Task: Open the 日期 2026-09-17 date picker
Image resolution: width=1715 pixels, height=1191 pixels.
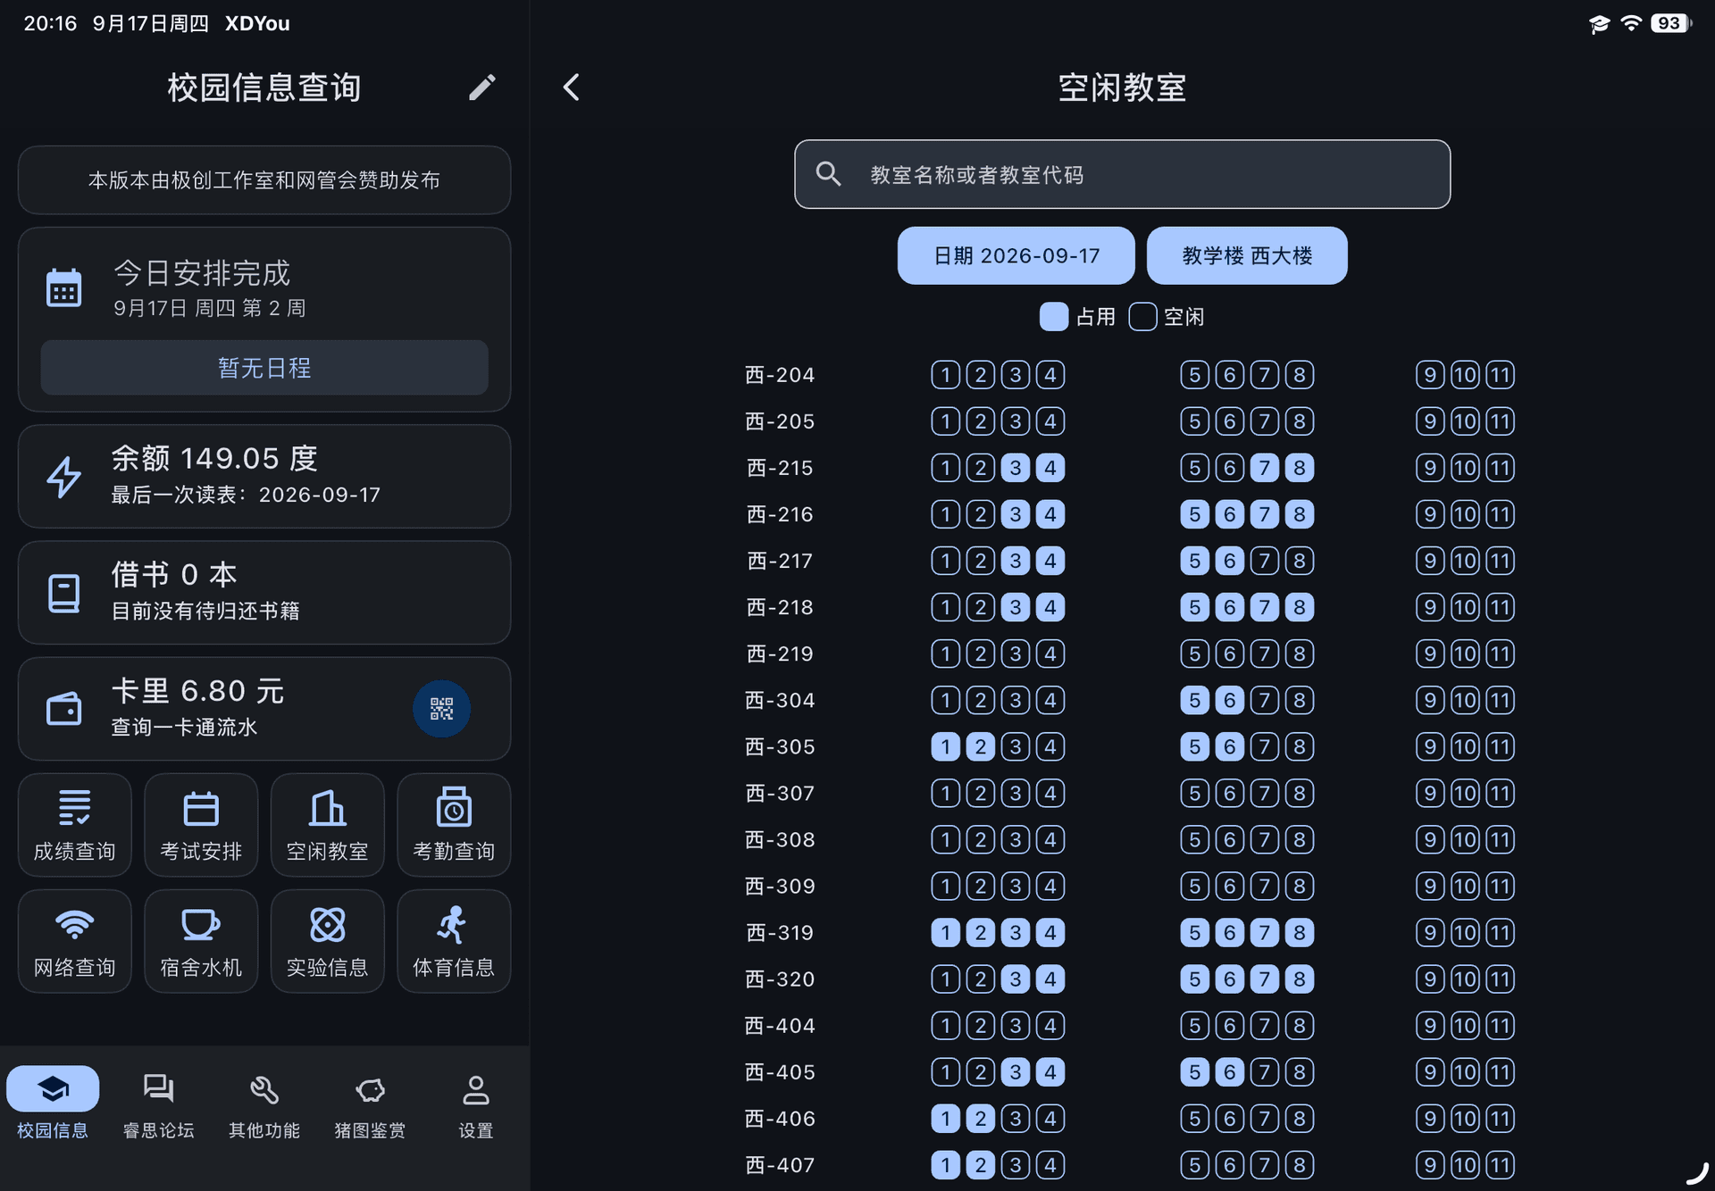Action: tap(1016, 255)
